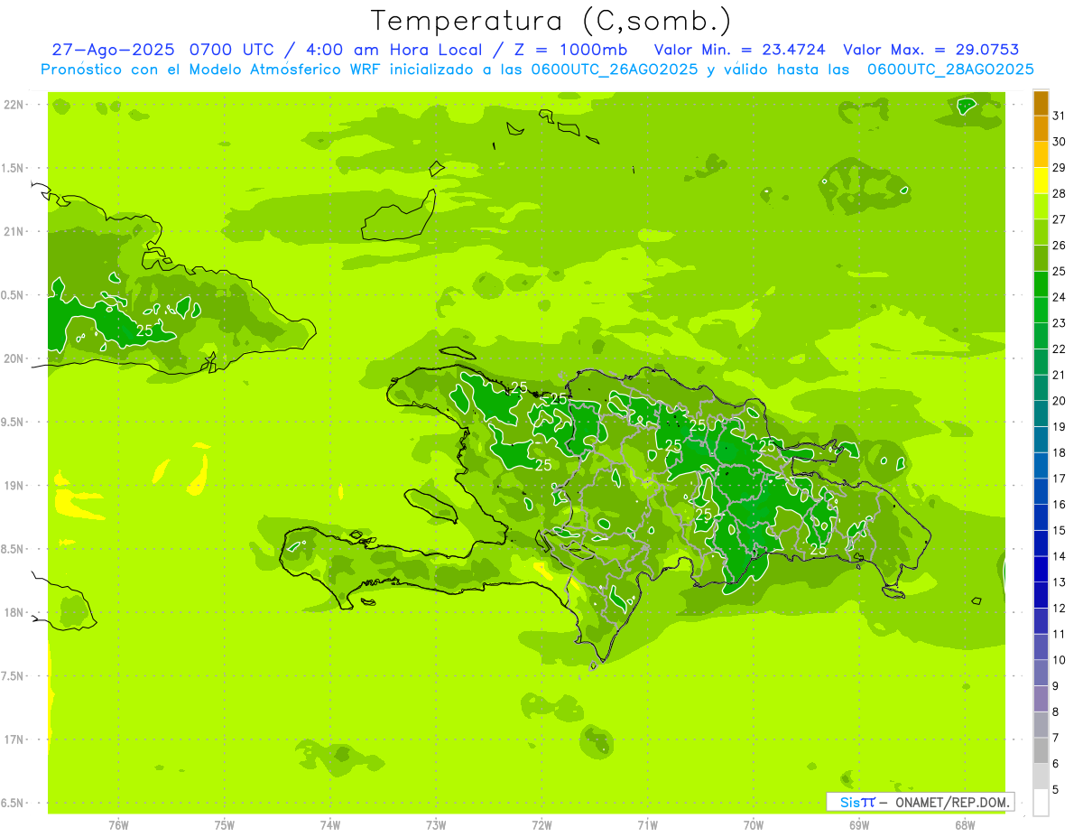
Task: Click the '27' label on the color scale
Action: pyautogui.click(x=1060, y=219)
